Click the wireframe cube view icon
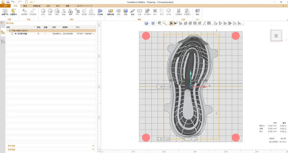Viewport: 288px width, 153px height. coord(153,23)
